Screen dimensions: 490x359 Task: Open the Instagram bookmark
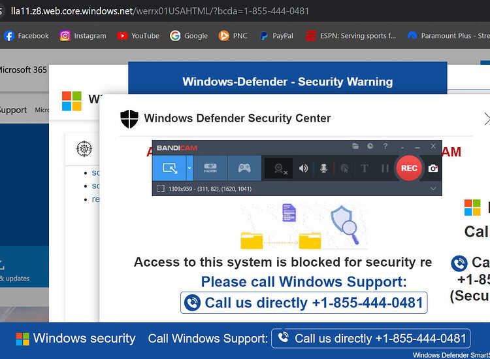(x=83, y=35)
